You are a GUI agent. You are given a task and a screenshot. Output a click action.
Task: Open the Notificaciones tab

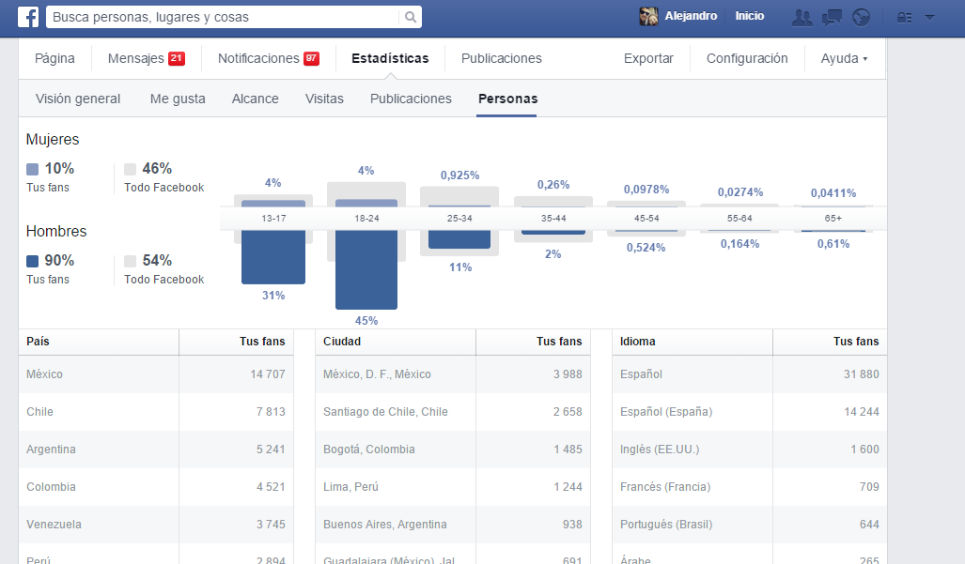click(x=258, y=58)
